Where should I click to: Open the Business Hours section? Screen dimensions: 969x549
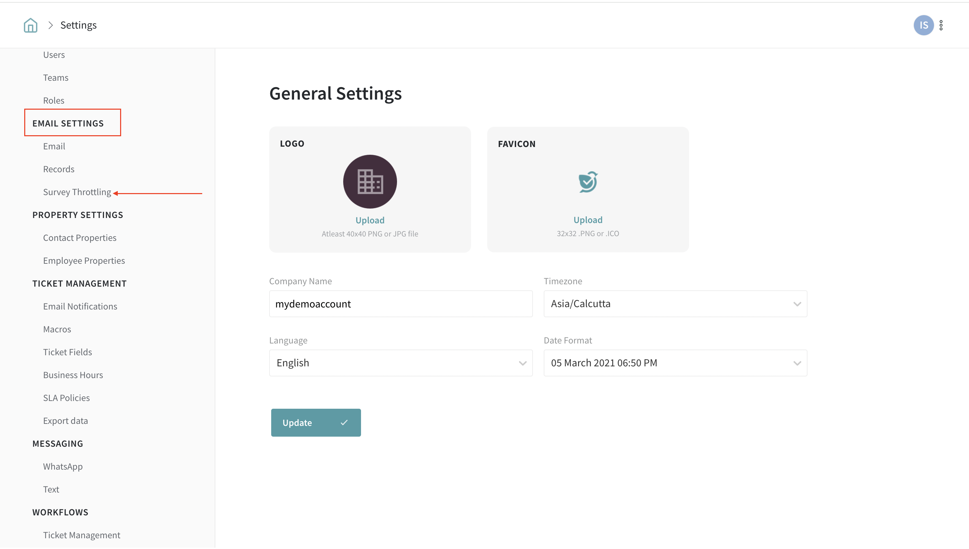tap(73, 375)
